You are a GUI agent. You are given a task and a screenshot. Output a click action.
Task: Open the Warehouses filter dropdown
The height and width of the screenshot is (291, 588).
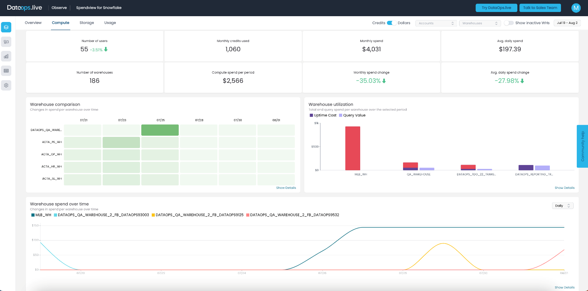(480, 23)
